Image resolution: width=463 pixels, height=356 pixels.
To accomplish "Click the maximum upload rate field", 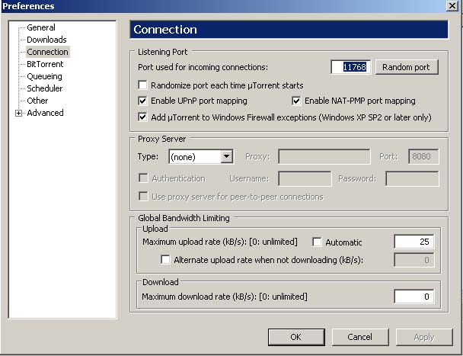I will click(414, 242).
